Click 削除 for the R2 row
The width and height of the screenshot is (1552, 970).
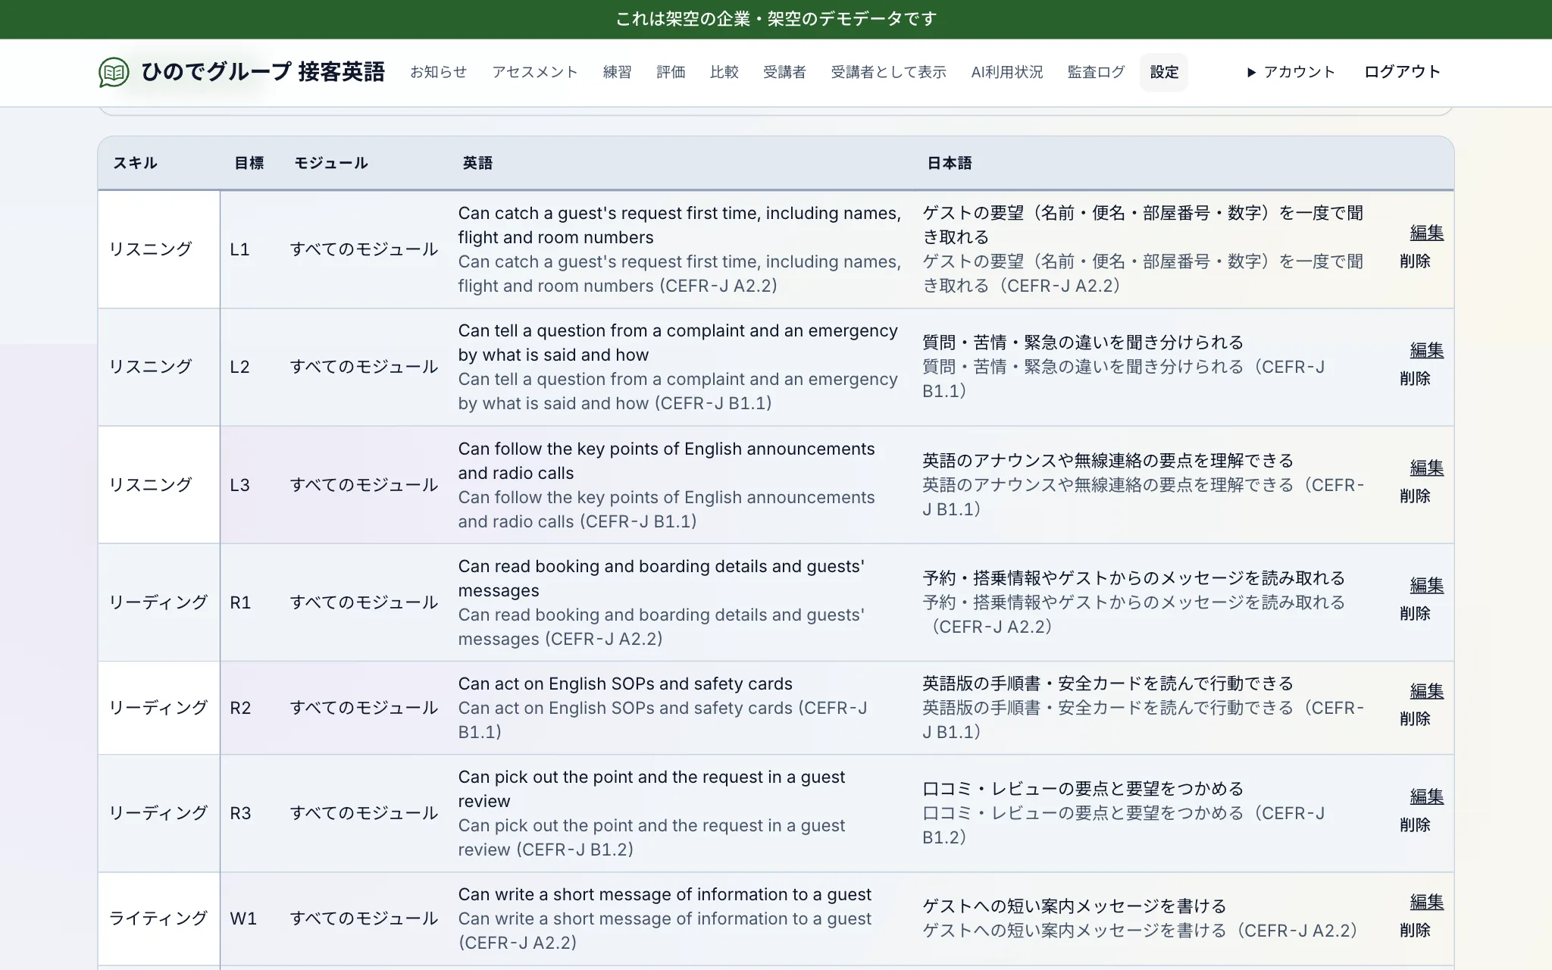point(1415,718)
